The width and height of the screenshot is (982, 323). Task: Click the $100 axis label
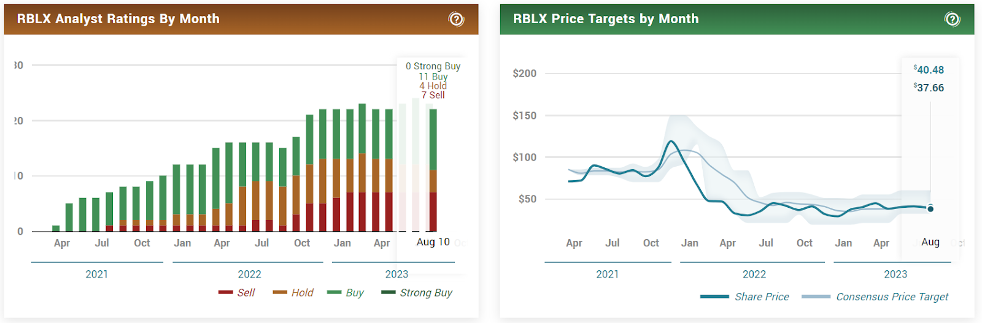525,157
